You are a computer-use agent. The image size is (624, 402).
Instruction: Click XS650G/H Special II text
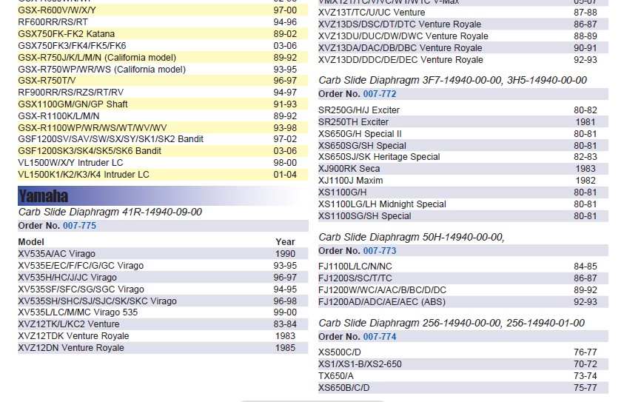tap(360, 134)
